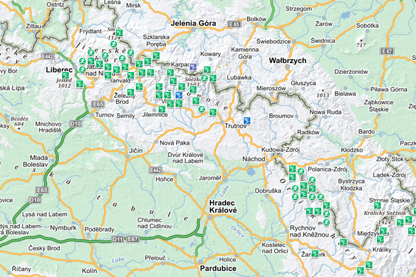Click the E442 road shield near Hořice
This screenshot has height=277, width=416.
pyautogui.click(x=155, y=170)
